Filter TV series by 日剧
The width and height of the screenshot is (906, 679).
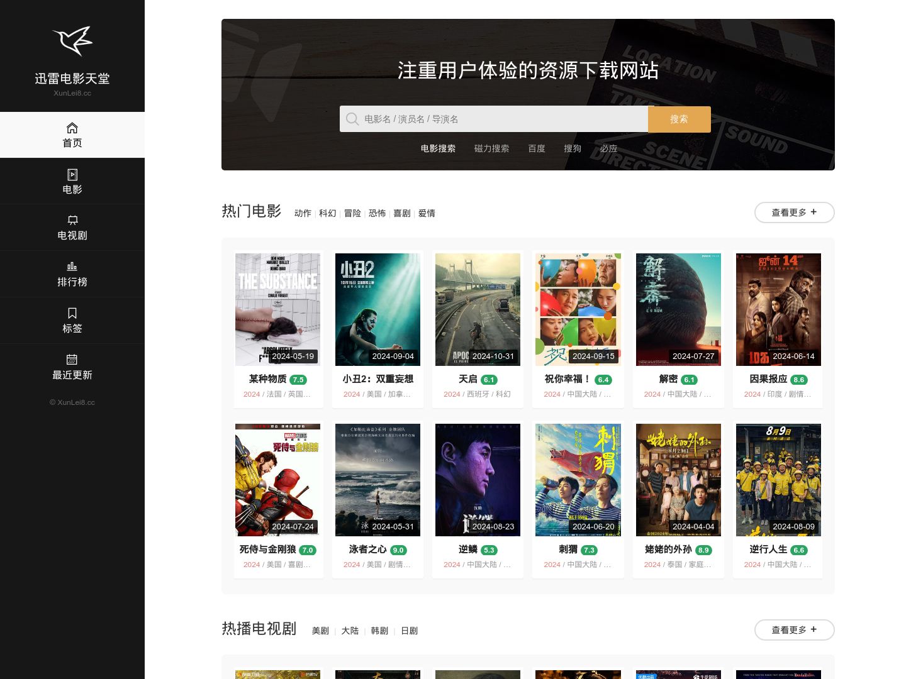[410, 631]
